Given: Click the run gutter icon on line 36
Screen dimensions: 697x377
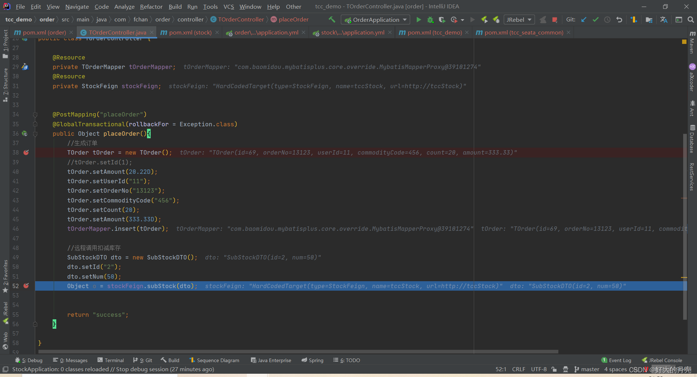Looking at the screenshot, I should 24,134.
